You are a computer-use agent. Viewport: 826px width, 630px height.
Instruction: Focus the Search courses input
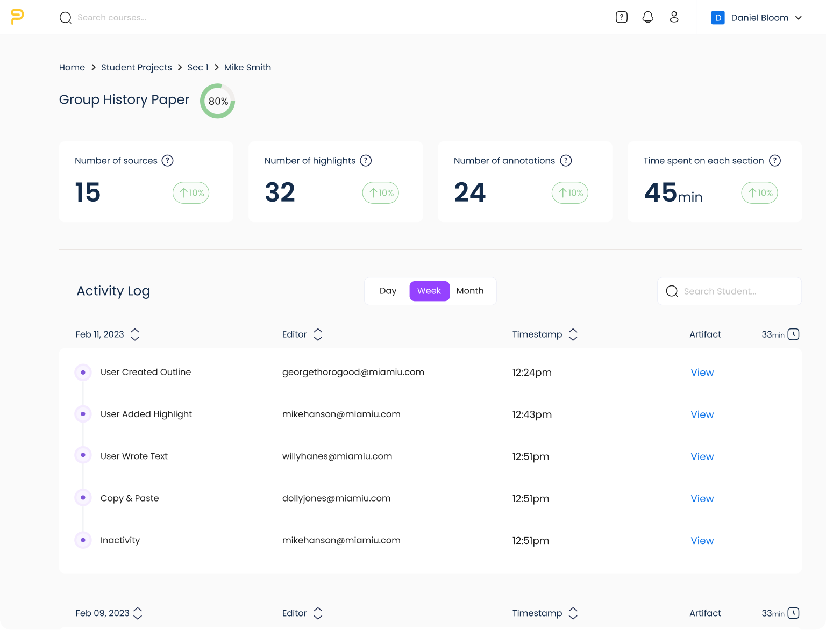pos(112,18)
